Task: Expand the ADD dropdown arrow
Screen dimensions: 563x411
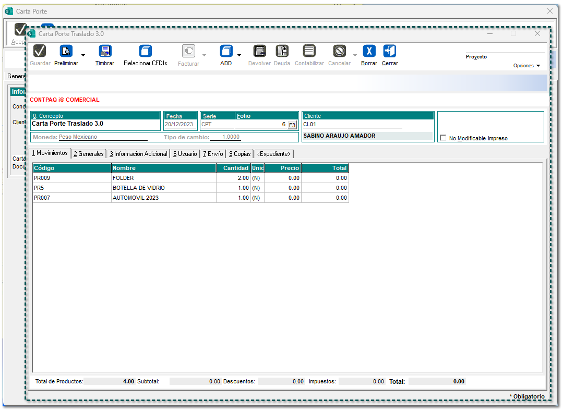Action: (239, 55)
